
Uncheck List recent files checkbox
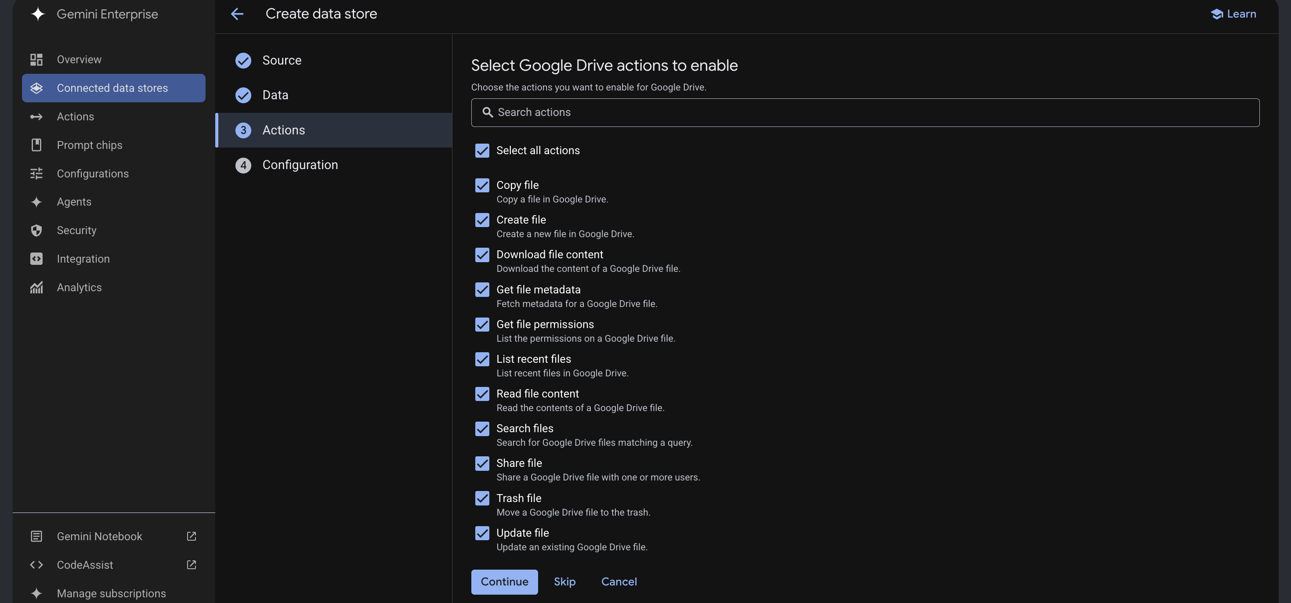click(482, 359)
